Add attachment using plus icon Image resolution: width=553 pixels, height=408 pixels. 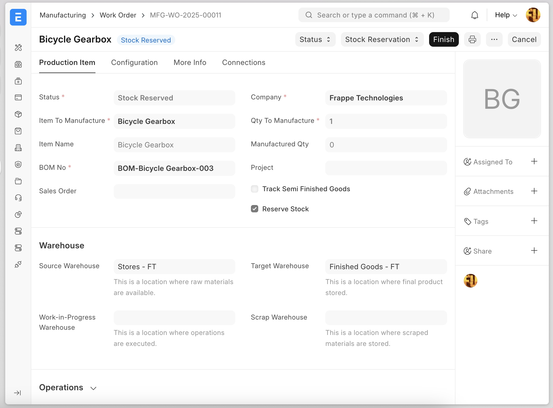(534, 191)
